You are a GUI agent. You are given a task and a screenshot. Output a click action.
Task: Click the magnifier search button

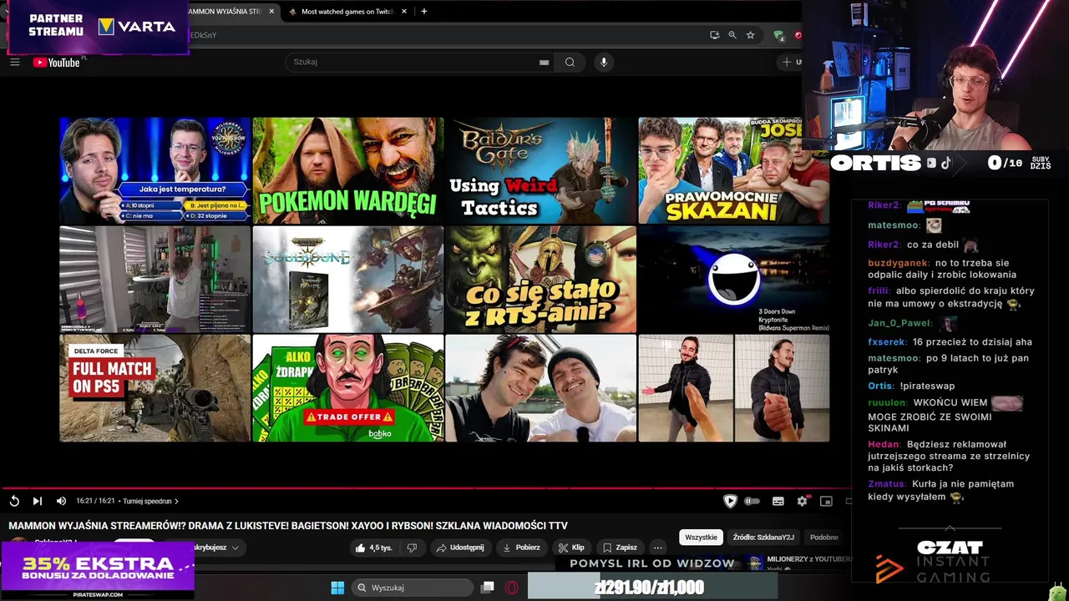(x=570, y=62)
